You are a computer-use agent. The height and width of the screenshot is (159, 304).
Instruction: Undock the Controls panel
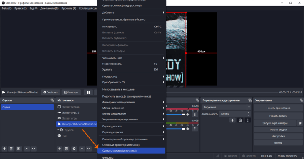pos(301,100)
